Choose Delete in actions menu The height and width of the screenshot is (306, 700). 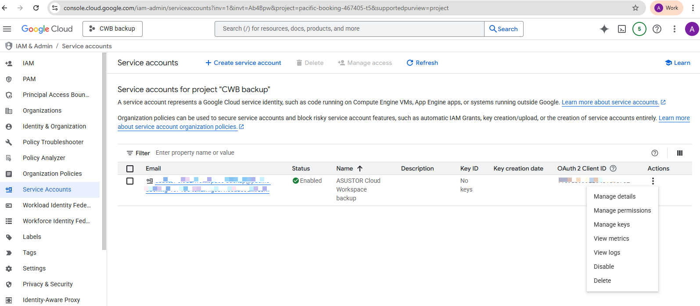622,281
